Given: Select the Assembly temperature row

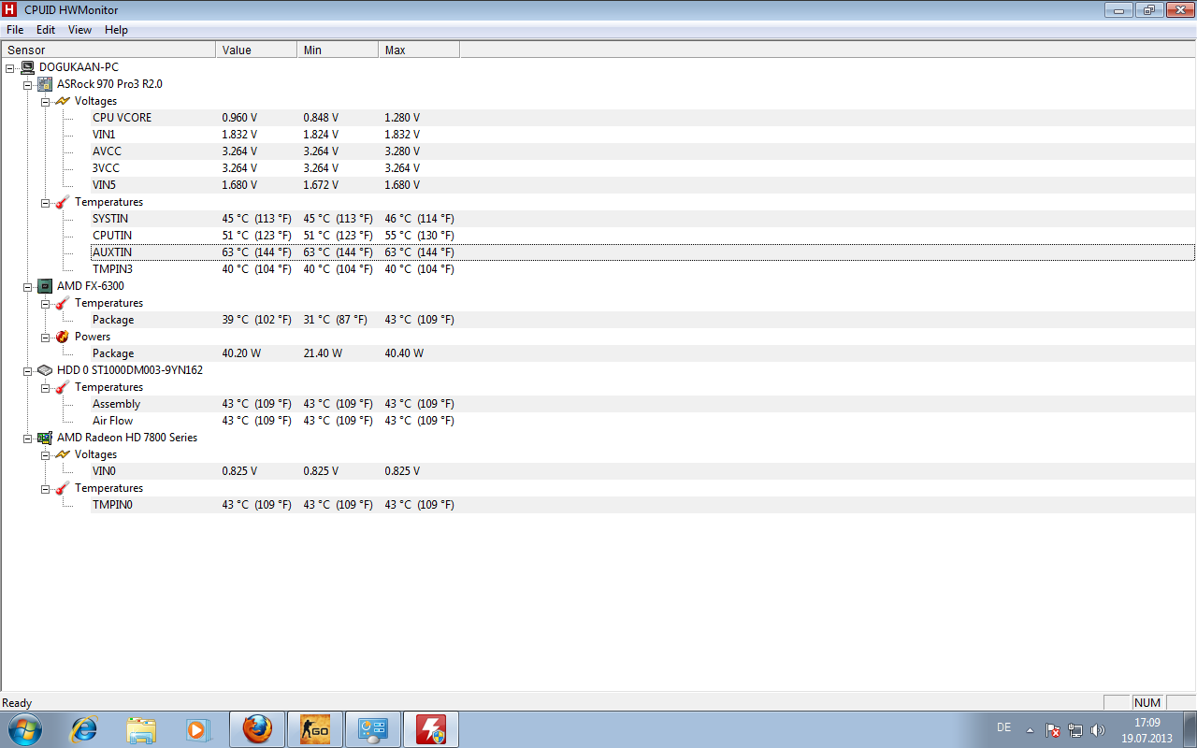Looking at the screenshot, I should tap(642, 404).
